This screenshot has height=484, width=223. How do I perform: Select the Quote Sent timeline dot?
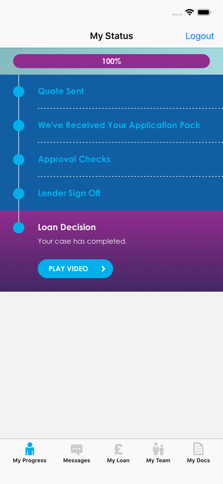click(19, 91)
